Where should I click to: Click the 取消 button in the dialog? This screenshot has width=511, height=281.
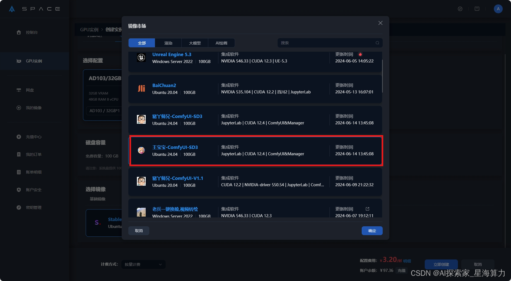point(139,231)
